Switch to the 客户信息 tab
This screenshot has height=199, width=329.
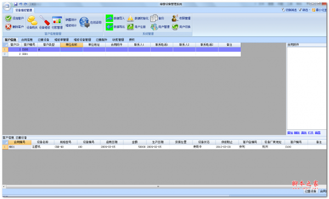[x=10, y=40]
